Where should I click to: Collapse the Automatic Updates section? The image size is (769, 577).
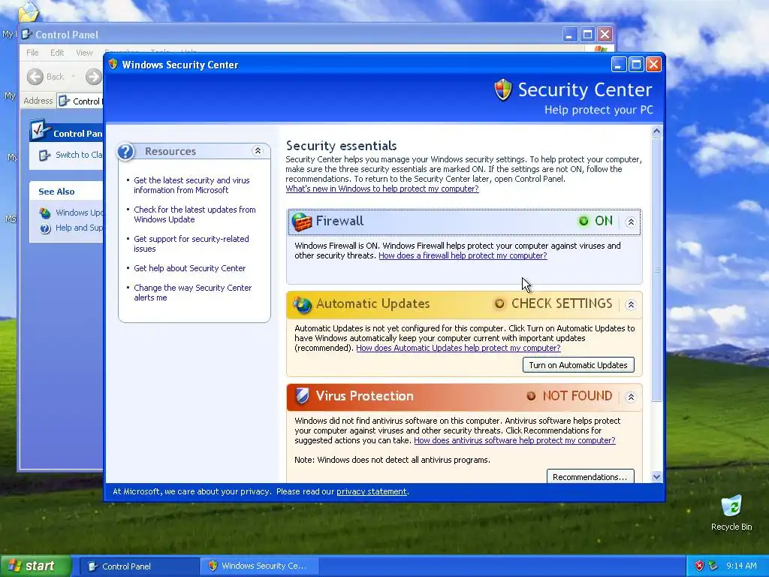click(x=631, y=305)
